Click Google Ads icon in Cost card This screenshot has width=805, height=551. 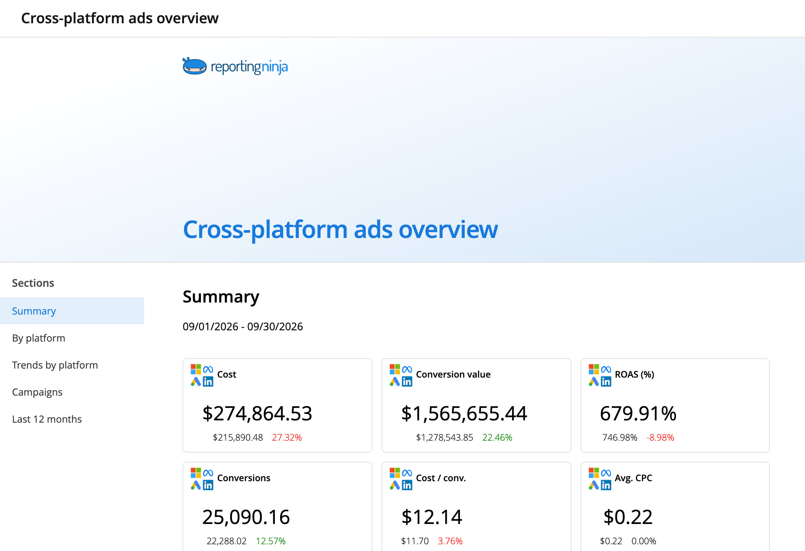tap(196, 382)
